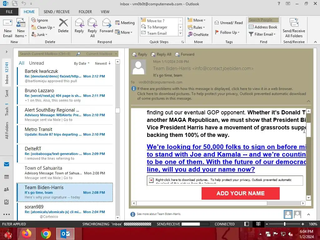Click the Search People field

click(263, 20)
